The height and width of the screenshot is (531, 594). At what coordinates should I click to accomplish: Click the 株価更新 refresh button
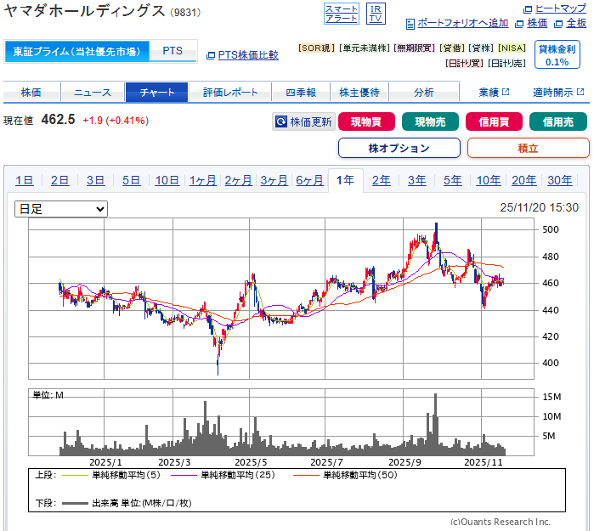[303, 122]
